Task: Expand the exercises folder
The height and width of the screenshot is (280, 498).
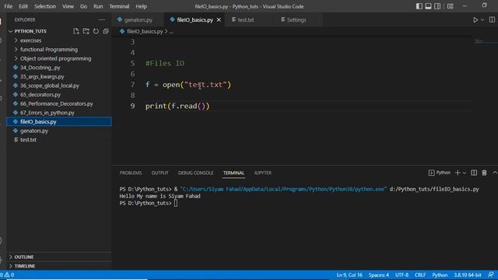Action: (59, 40)
